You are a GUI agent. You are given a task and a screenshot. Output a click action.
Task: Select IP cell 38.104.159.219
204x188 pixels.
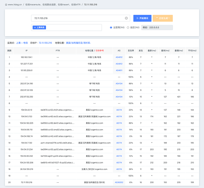coord(26,169)
